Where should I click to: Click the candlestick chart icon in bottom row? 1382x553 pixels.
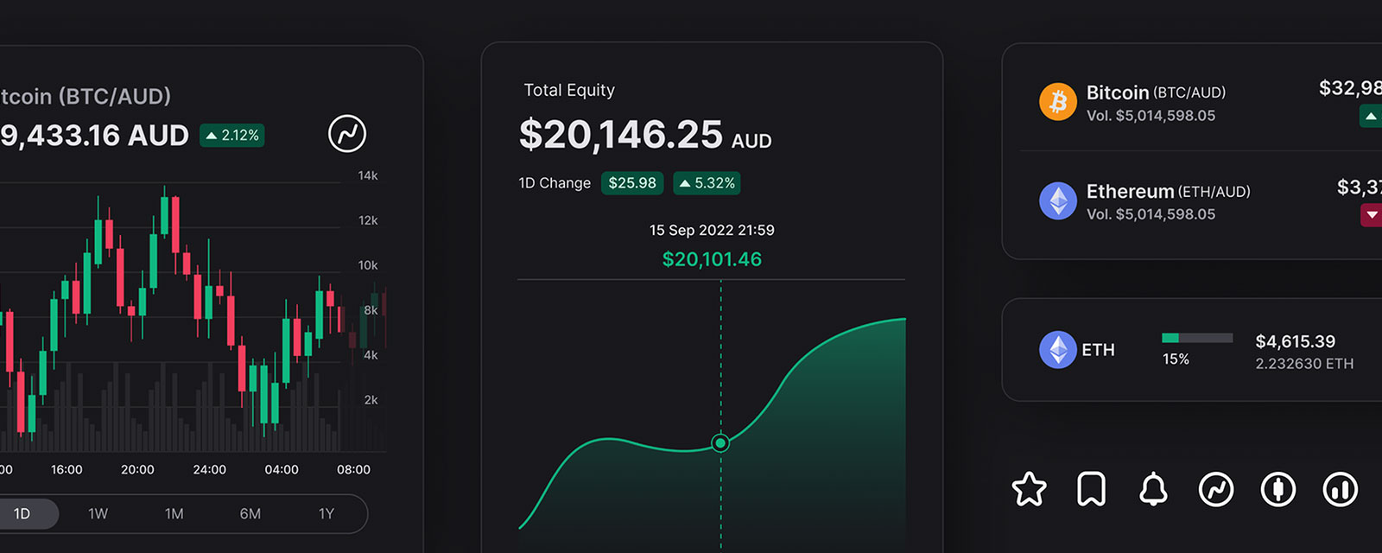click(x=1278, y=489)
